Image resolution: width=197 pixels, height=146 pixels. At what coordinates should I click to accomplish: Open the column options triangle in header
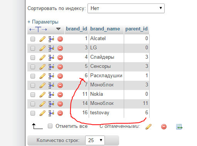(59, 29)
